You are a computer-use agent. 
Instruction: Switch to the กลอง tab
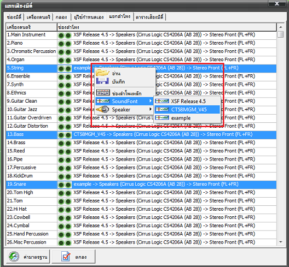pyautogui.click(x=61, y=17)
